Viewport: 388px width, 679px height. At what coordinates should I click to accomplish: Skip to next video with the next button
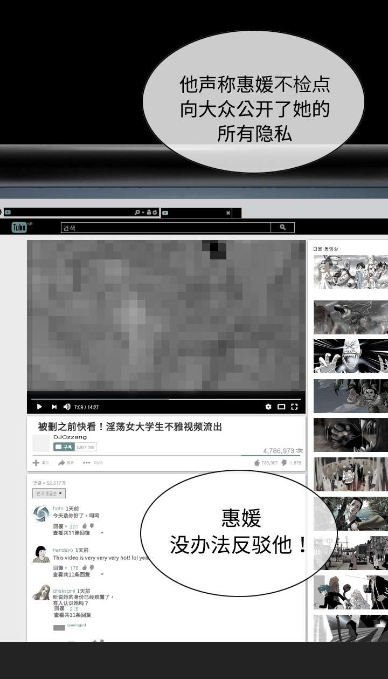click(x=54, y=407)
